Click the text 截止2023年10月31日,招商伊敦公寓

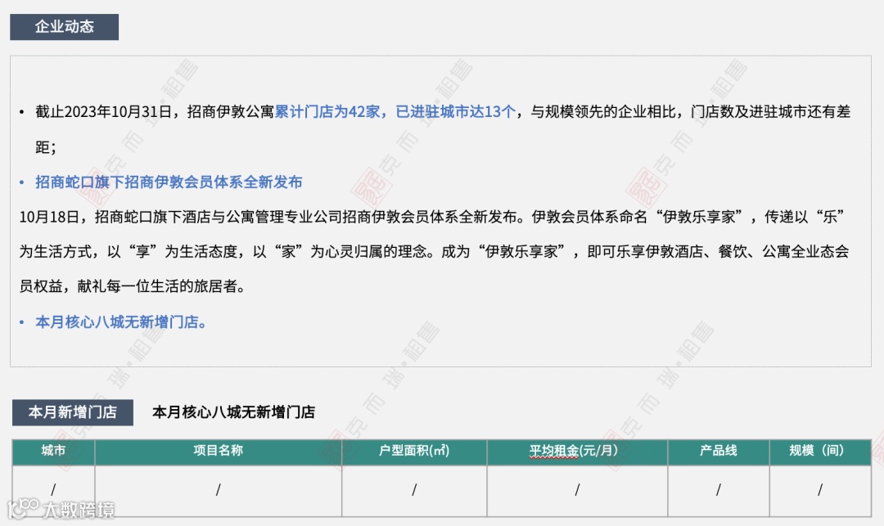pyautogui.click(x=155, y=111)
